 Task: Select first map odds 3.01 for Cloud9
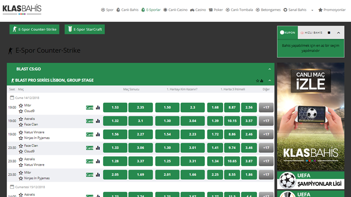pos(192,147)
